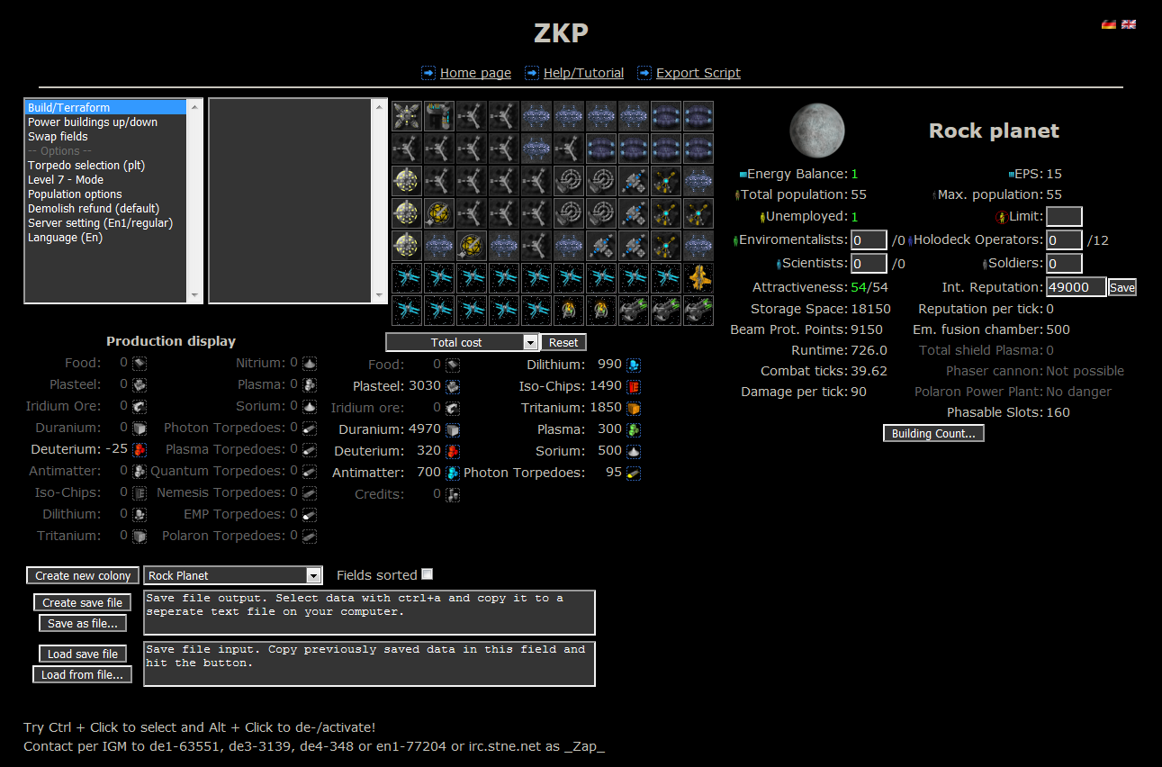
Task: Click the orange Tritanium icon in total cost
Action: point(634,408)
